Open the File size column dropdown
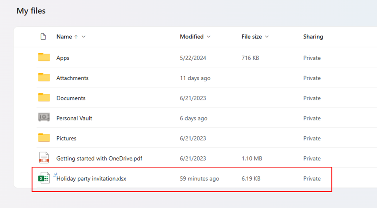Screen dimensions: 377x208 point(267,37)
